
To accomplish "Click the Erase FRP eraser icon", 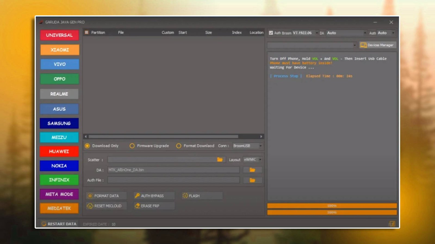I will [138, 206].
